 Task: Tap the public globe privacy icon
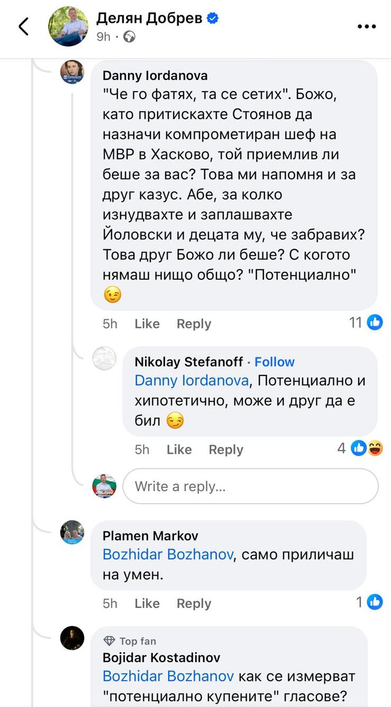[x=129, y=37]
